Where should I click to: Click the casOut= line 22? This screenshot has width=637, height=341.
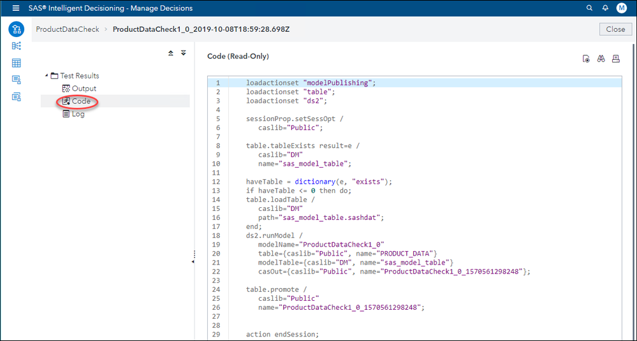tap(394, 272)
